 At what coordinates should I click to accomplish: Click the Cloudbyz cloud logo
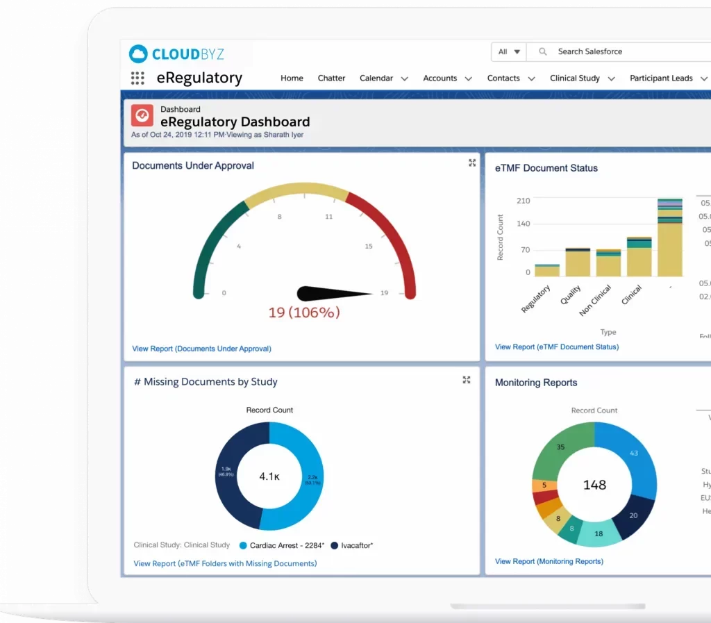[x=139, y=54]
